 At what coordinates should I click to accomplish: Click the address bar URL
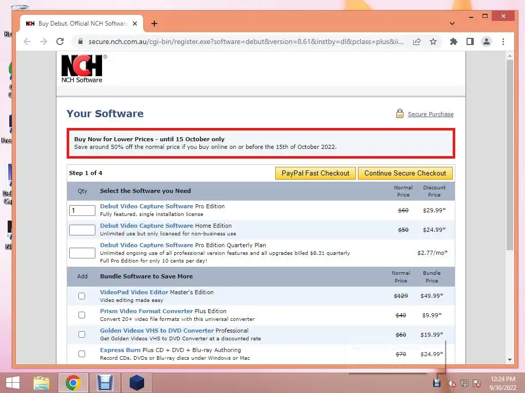(246, 41)
